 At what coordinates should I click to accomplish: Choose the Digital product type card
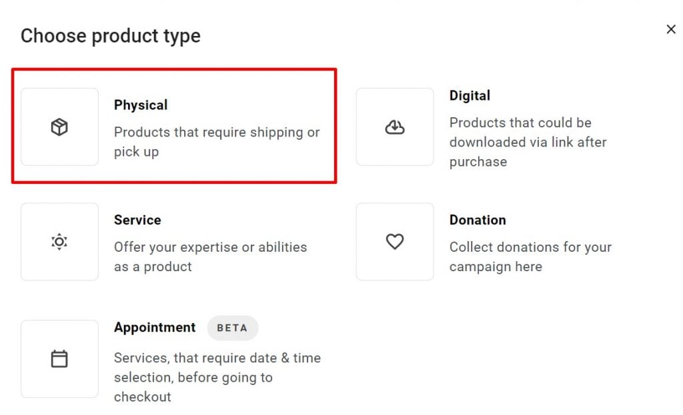(507, 127)
